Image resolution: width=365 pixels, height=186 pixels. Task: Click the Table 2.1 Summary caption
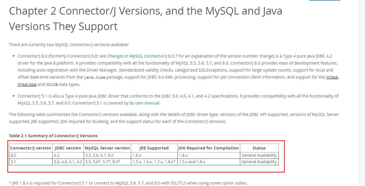53,136
